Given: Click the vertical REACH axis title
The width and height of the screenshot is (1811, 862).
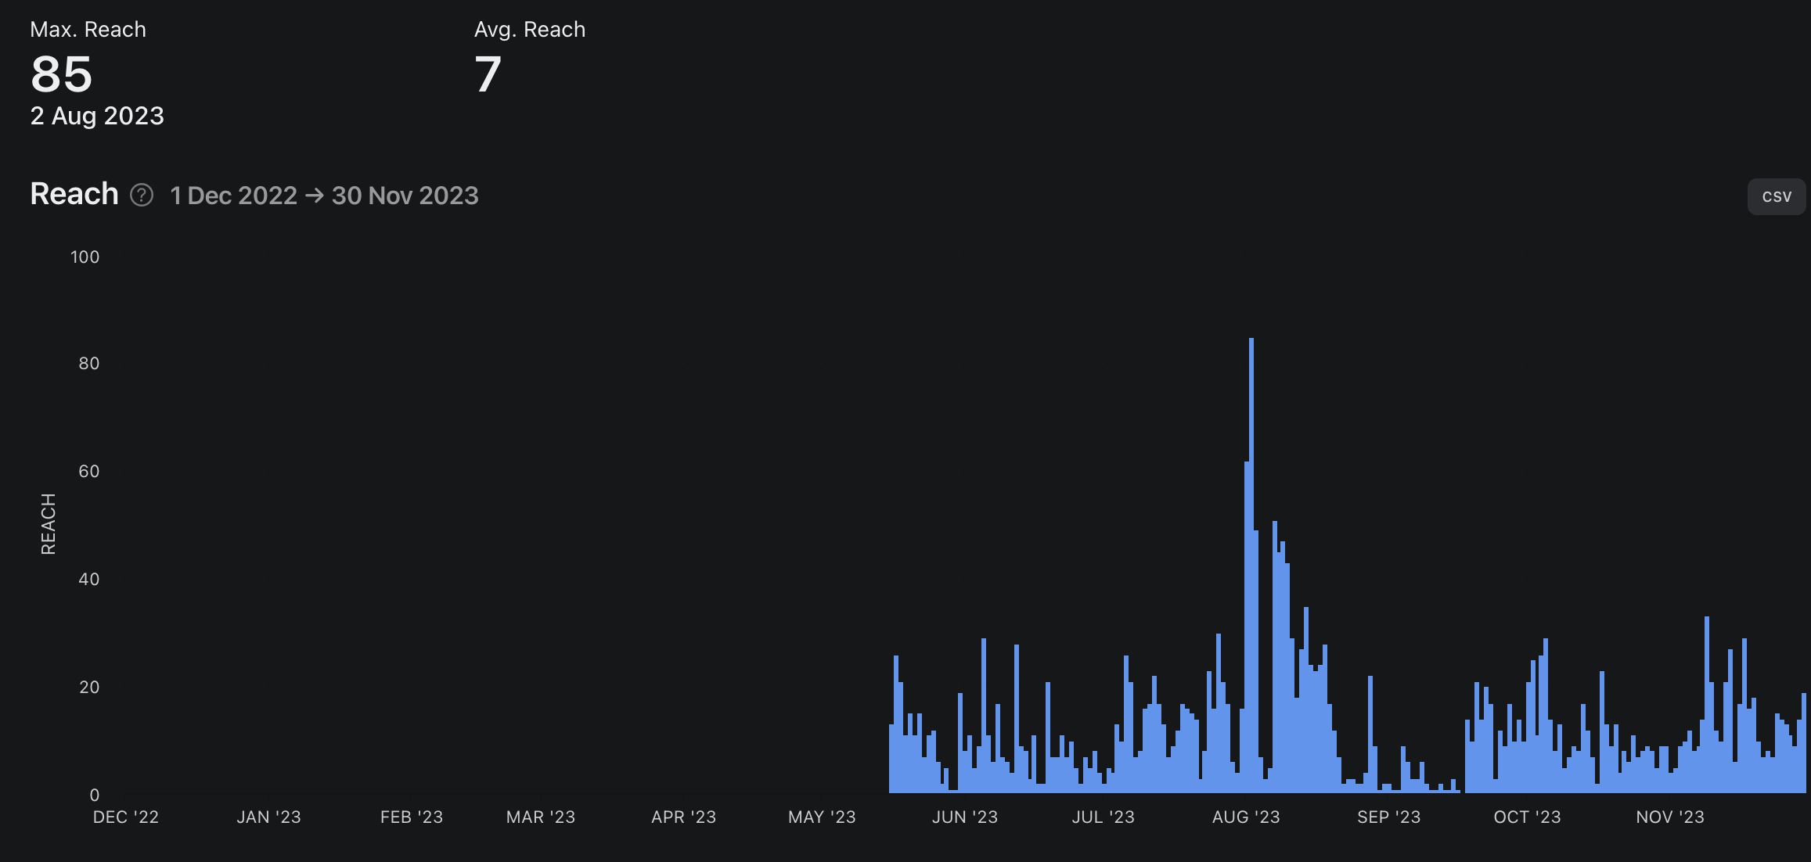Looking at the screenshot, I should (49, 524).
